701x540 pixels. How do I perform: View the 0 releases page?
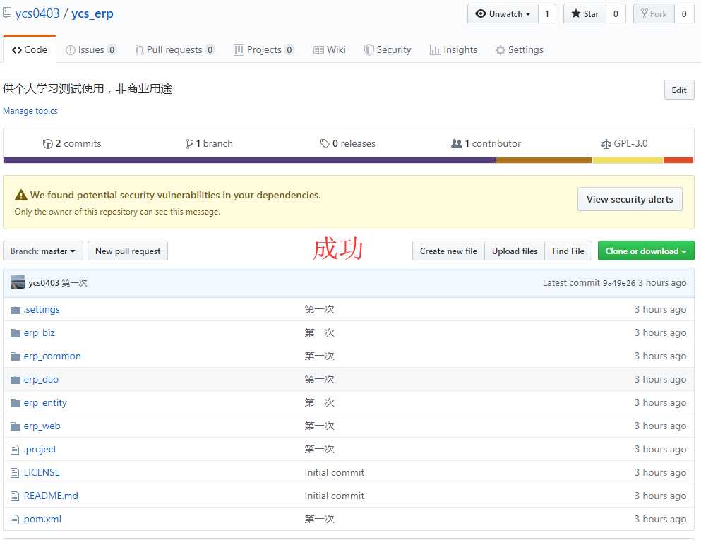point(348,143)
